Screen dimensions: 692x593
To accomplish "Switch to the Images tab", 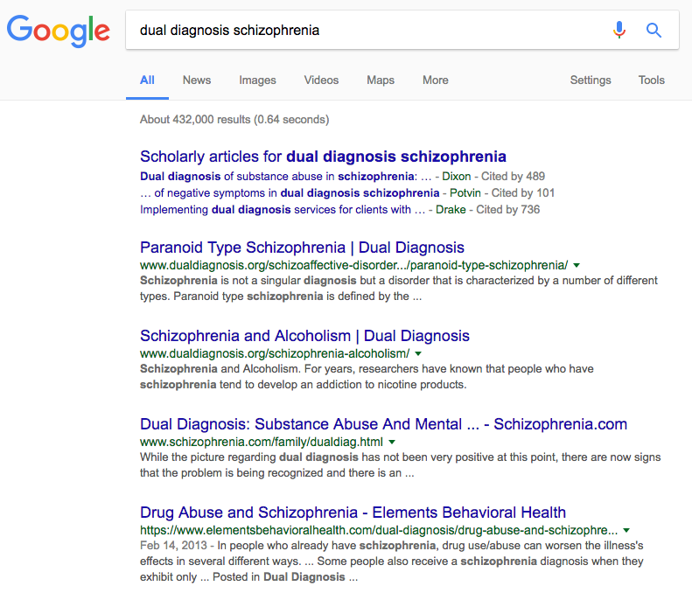I will [257, 80].
